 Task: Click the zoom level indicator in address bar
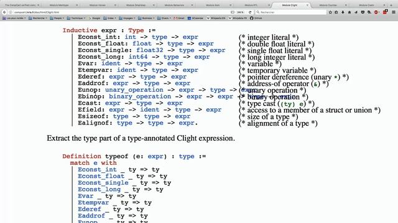coord(241,12)
